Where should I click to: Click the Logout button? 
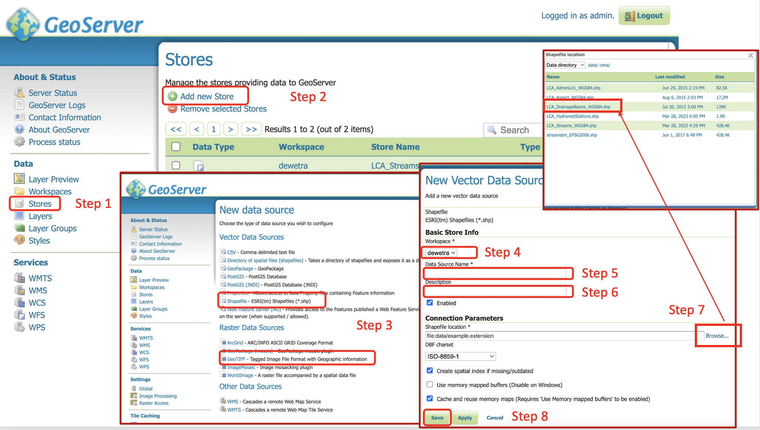tap(644, 16)
